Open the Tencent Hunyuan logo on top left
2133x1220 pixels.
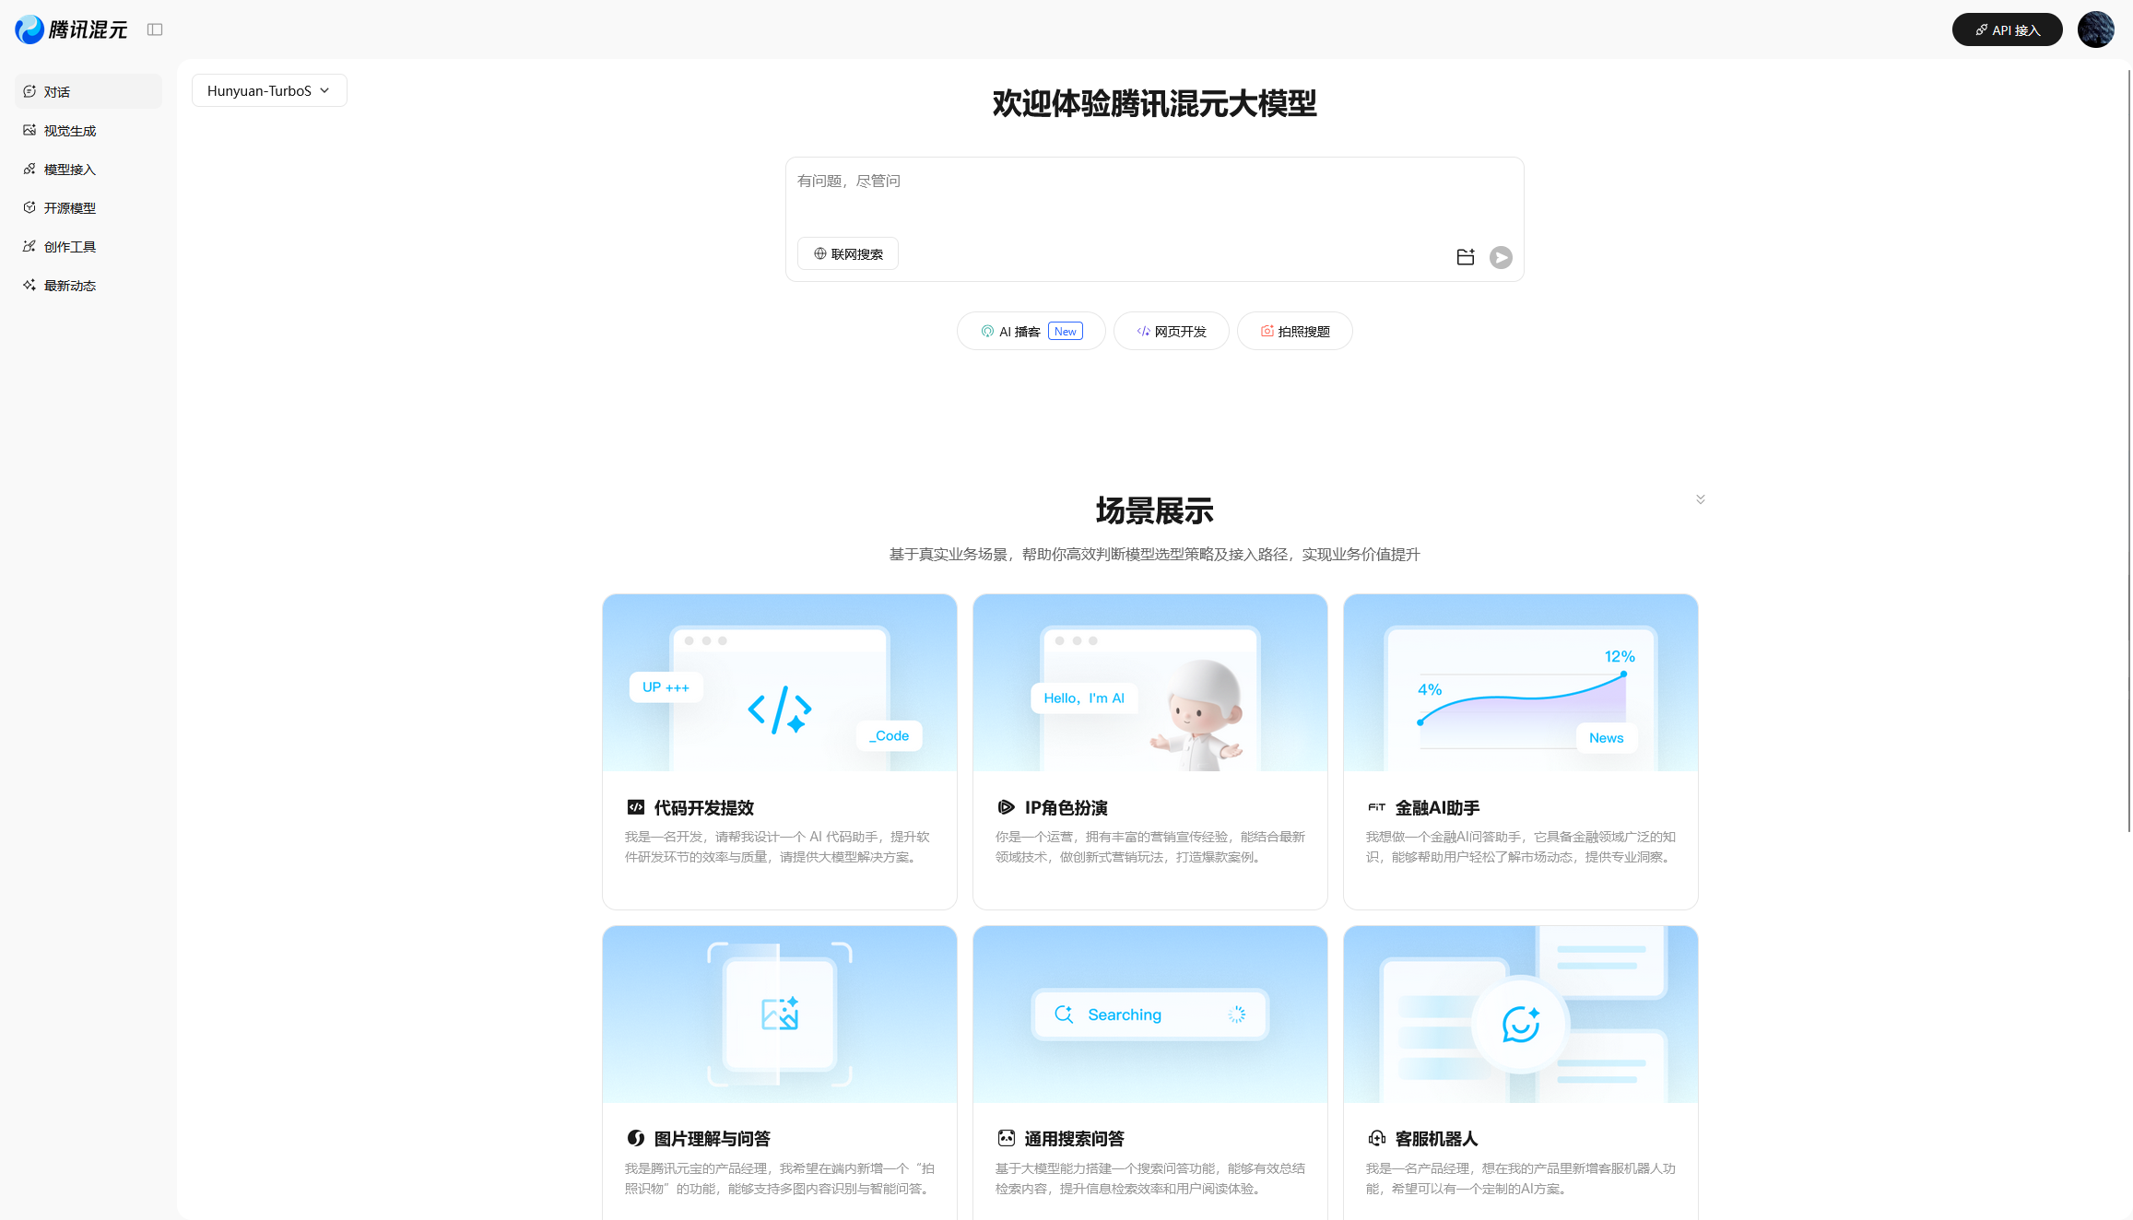(x=71, y=29)
